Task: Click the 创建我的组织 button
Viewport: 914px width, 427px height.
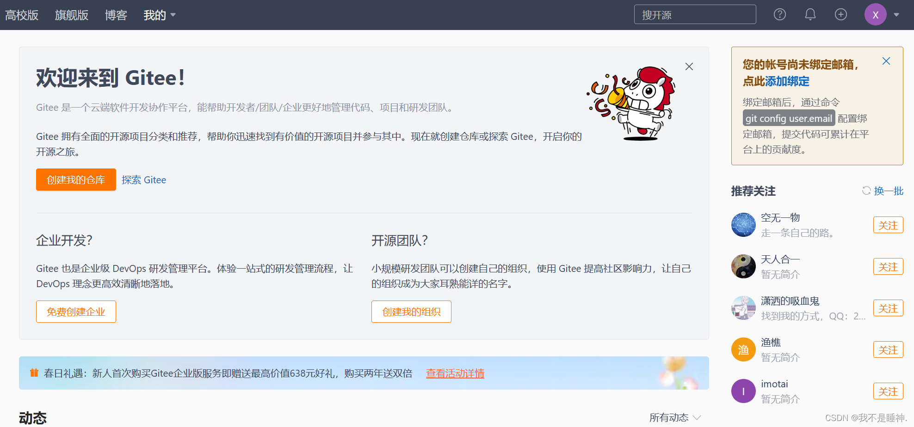Action: [411, 312]
